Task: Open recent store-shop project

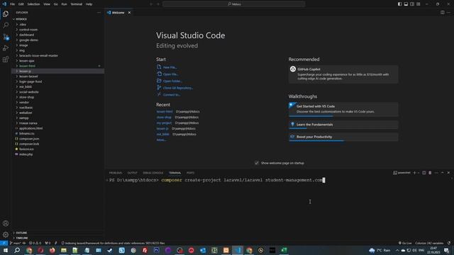Action: [x=164, y=117]
